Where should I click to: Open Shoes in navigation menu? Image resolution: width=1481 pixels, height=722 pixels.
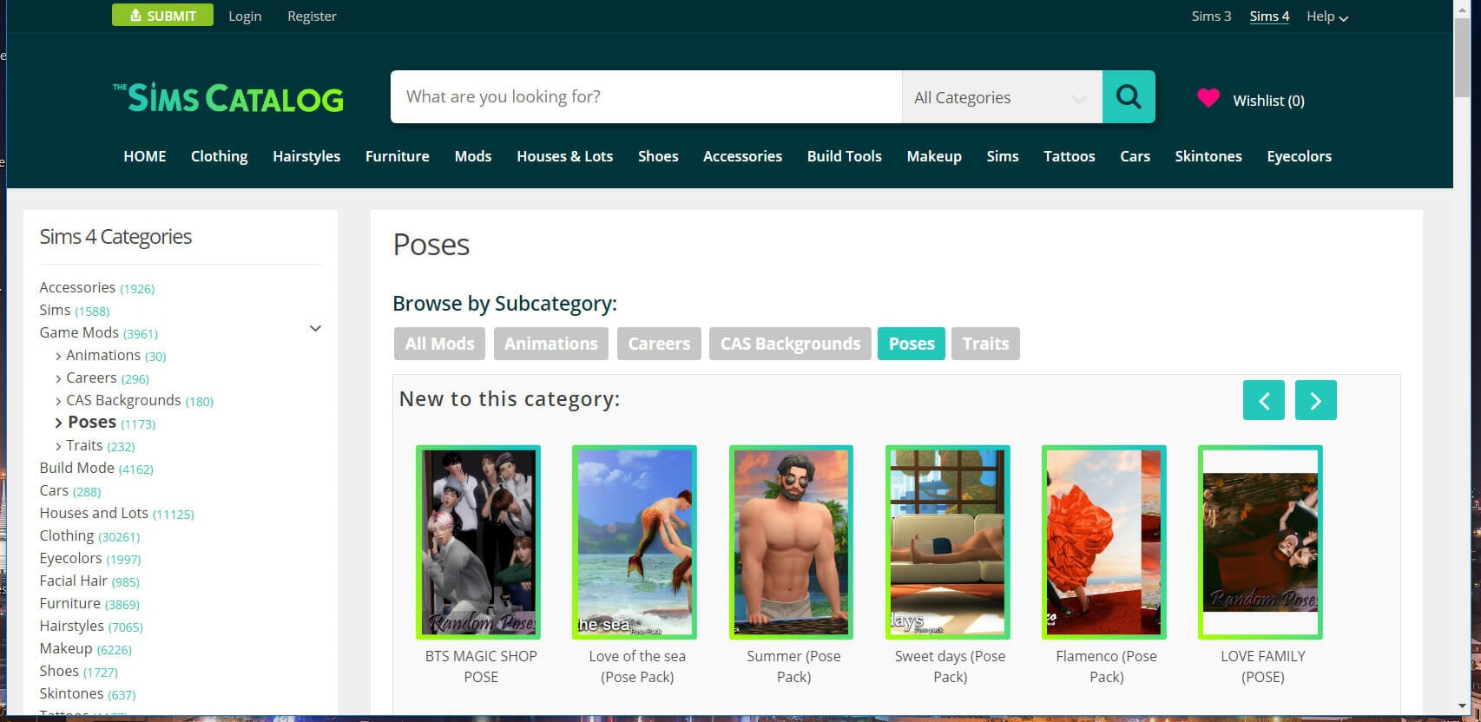pos(658,156)
